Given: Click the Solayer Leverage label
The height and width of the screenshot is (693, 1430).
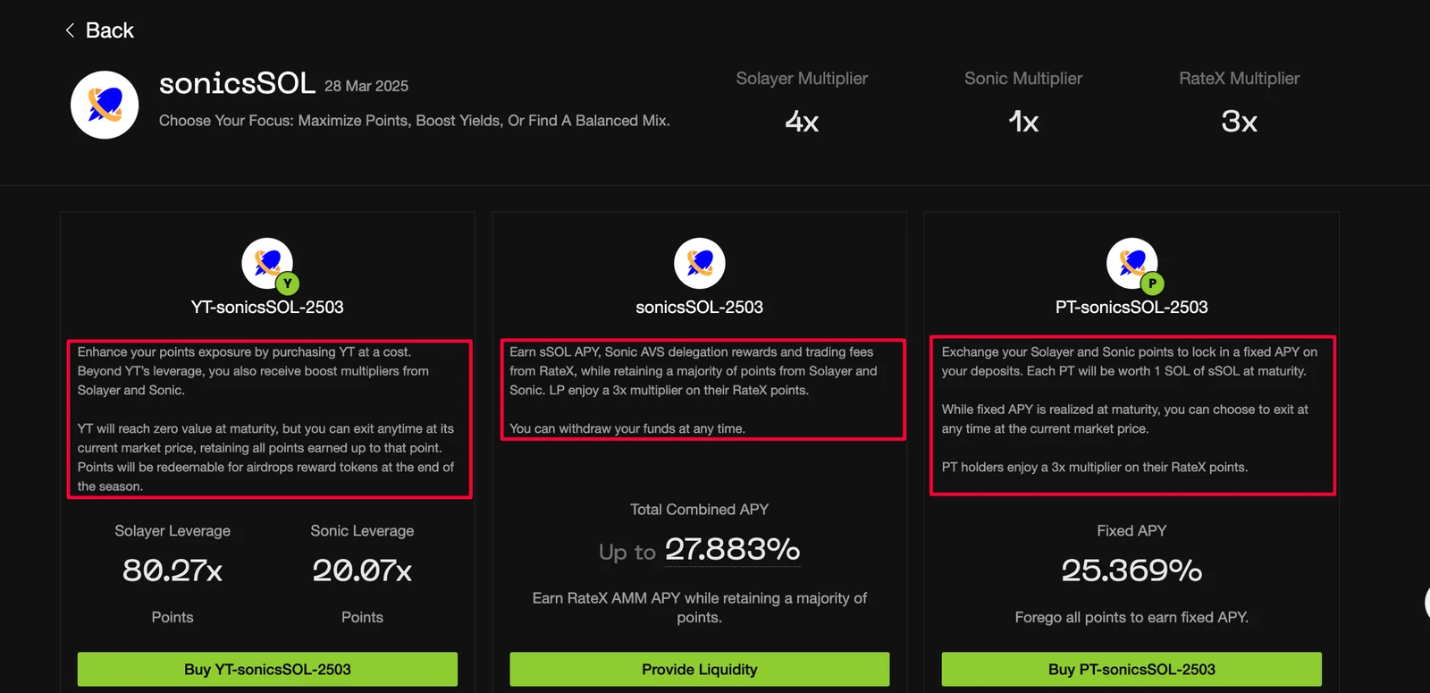Looking at the screenshot, I should click(x=172, y=531).
